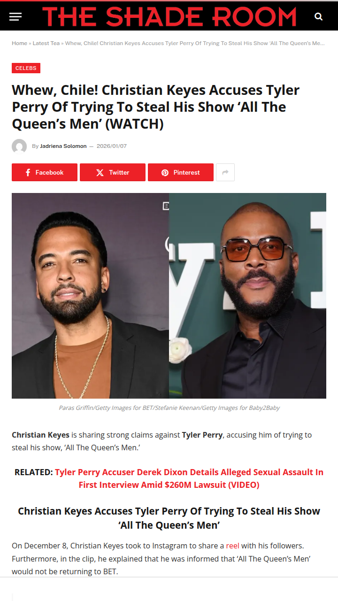
Task: Open related Derek Dixon lawsuit article
Action: pyautogui.click(x=189, y=478)
